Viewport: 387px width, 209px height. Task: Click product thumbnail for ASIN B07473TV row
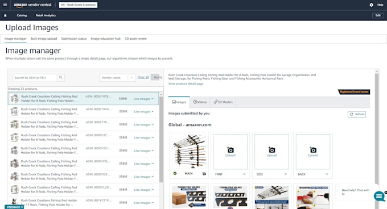point(15,202)
